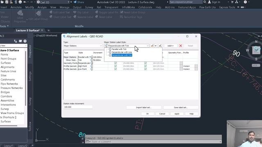Open the Analyze ribbon tab

(x=42, y=7)
